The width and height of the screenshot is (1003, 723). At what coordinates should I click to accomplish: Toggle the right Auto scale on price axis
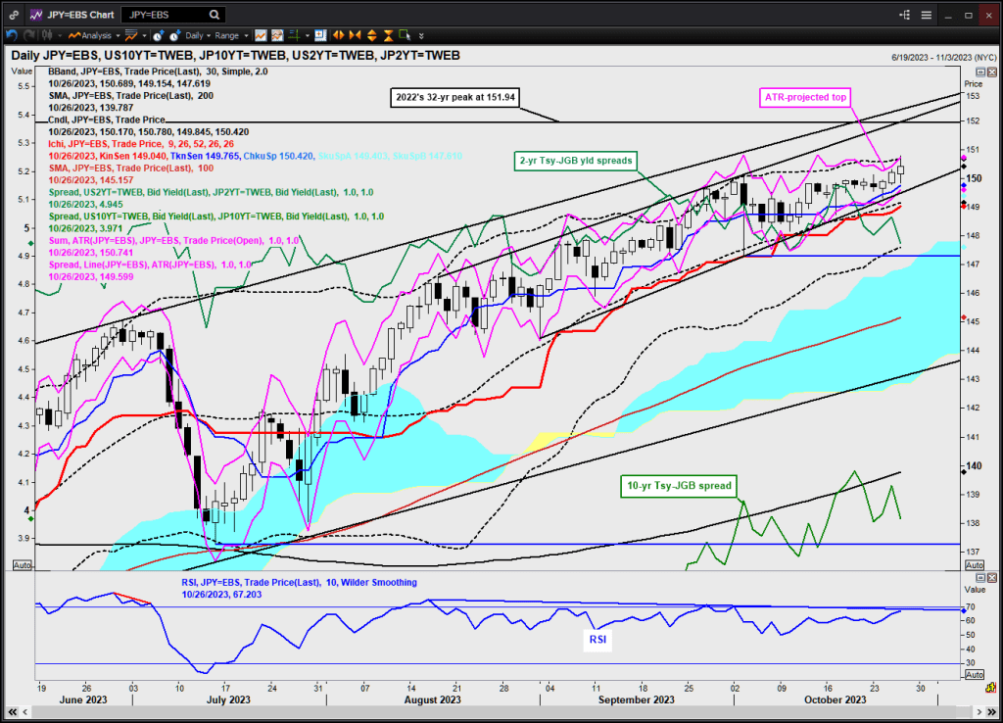pos(975,565)
